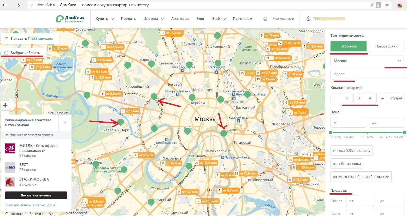Open Агентства menu item

coord(180,19)
